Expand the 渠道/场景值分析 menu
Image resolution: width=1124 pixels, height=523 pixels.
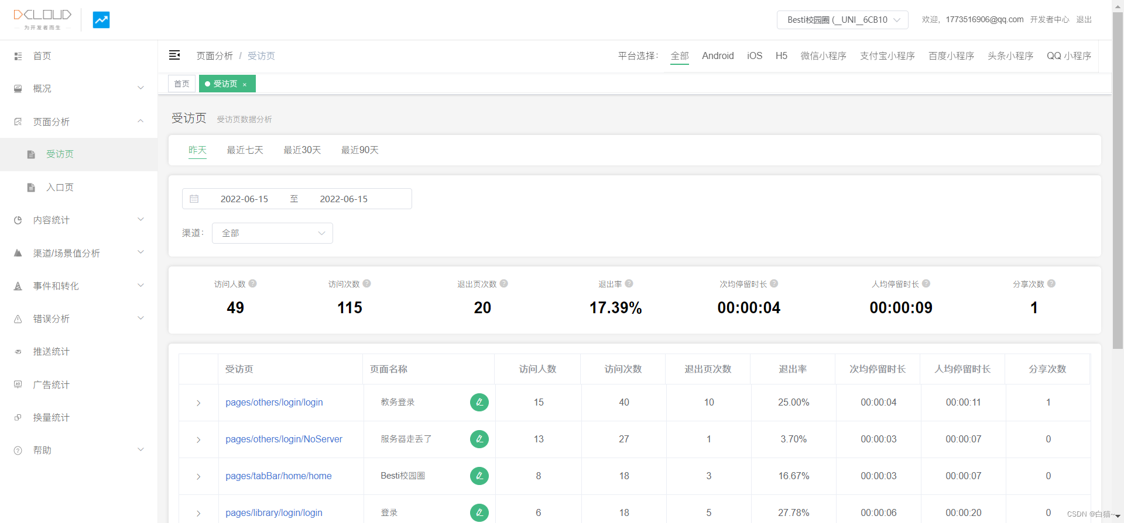click(x=140, y=252)
